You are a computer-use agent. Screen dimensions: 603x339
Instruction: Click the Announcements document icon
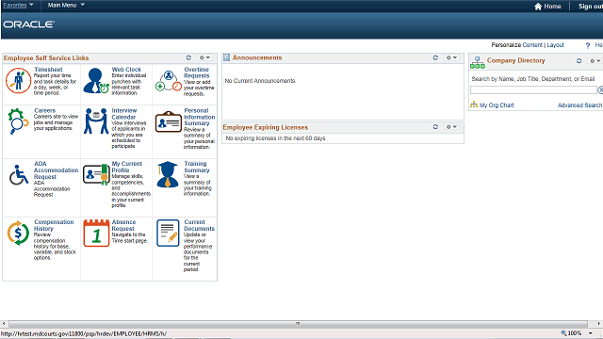(x=226, y=57)
